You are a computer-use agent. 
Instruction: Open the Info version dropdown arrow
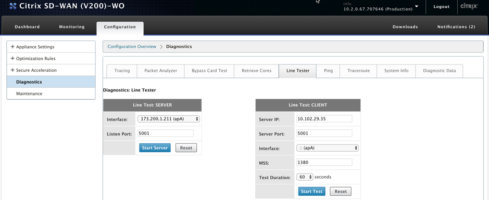tap(417, 6)
